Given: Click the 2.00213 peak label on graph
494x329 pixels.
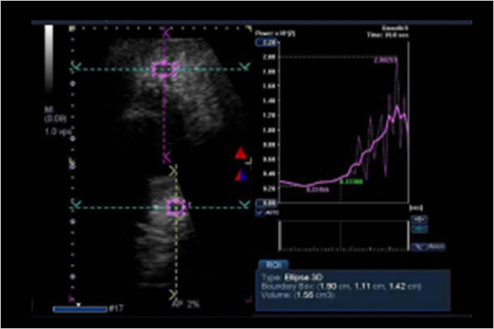Looking at the screenshot, I should [x=386, y=60].
